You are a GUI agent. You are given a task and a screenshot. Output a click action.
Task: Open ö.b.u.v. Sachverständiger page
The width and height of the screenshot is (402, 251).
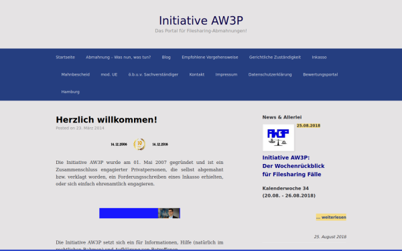pyautogui.click(x=153, y=74)
